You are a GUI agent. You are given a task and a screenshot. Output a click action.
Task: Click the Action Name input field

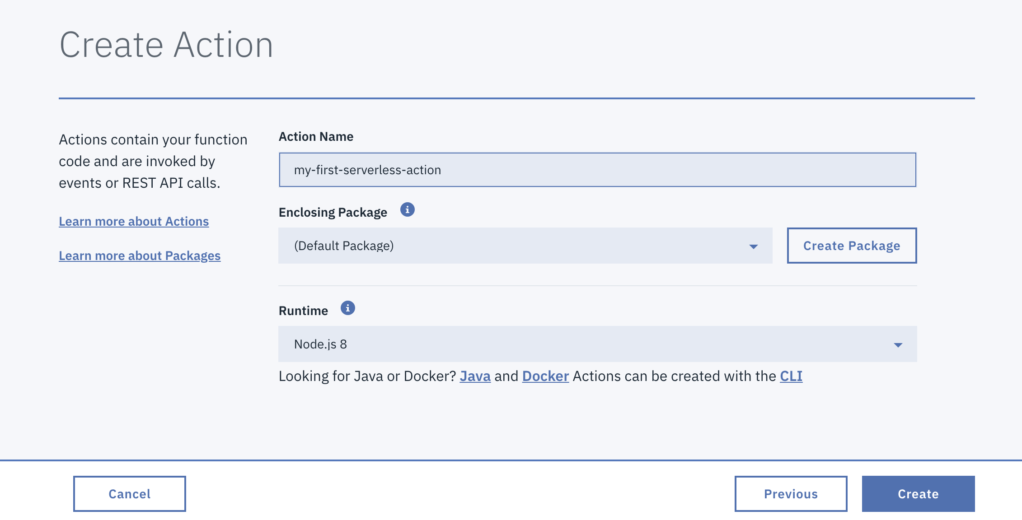point(597,170)
